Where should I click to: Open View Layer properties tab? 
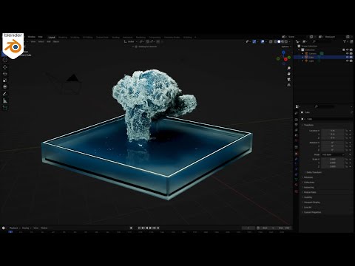click(297, 130)
